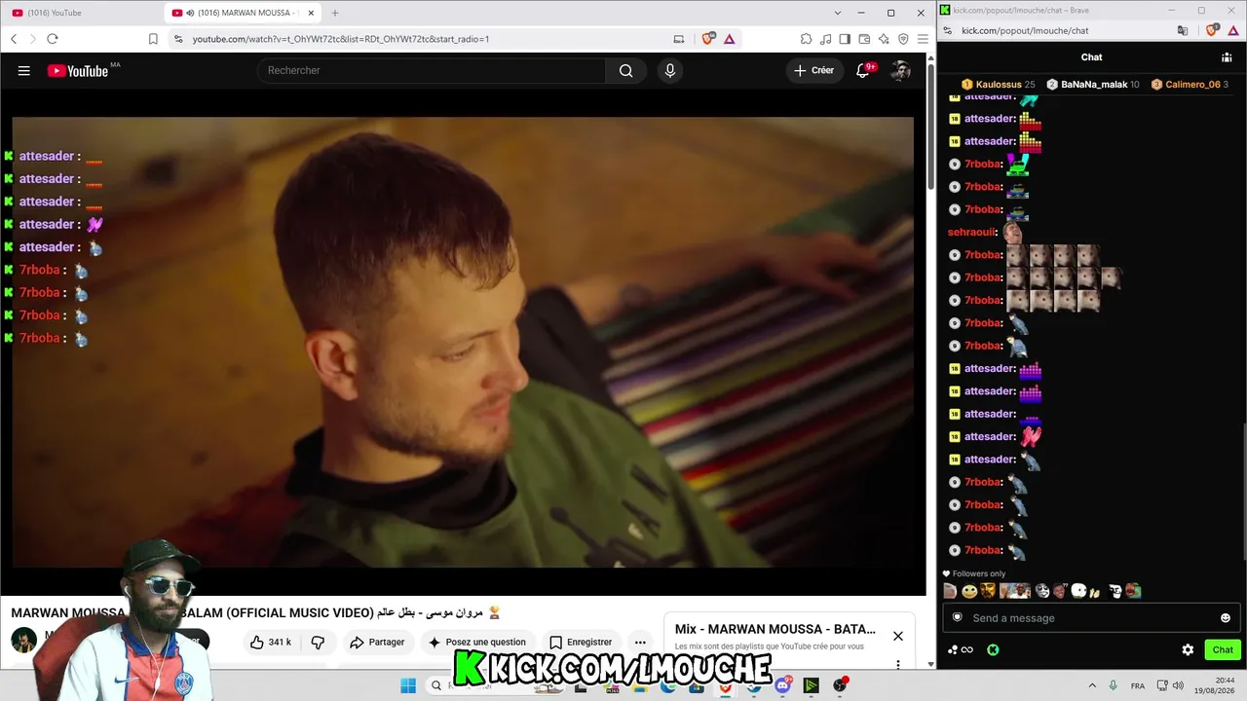This screenshot has height=701, width=1247.
Task: Open channel points infinity icon
Action: click(961, 649)
